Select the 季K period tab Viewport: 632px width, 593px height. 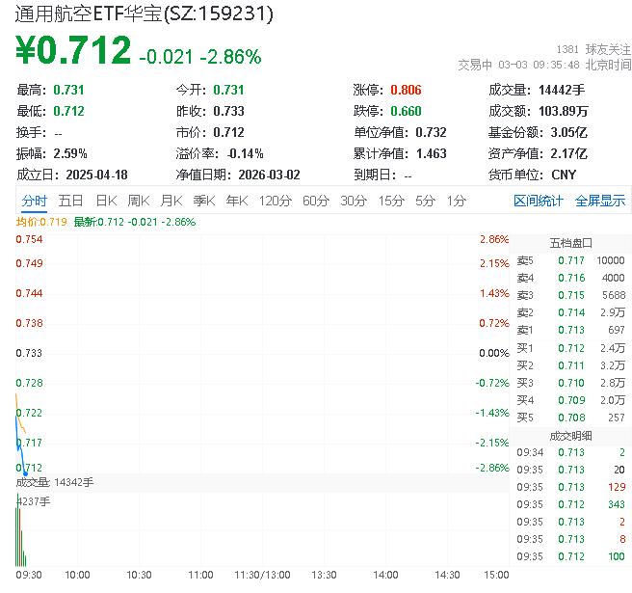pos(203,201)
